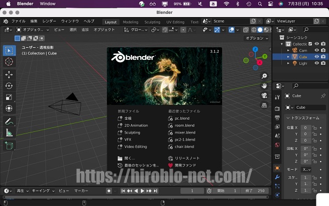
Task: Switch to the UV Editing workspace tab
Action: pyautogui.click(x=175, y=22)
